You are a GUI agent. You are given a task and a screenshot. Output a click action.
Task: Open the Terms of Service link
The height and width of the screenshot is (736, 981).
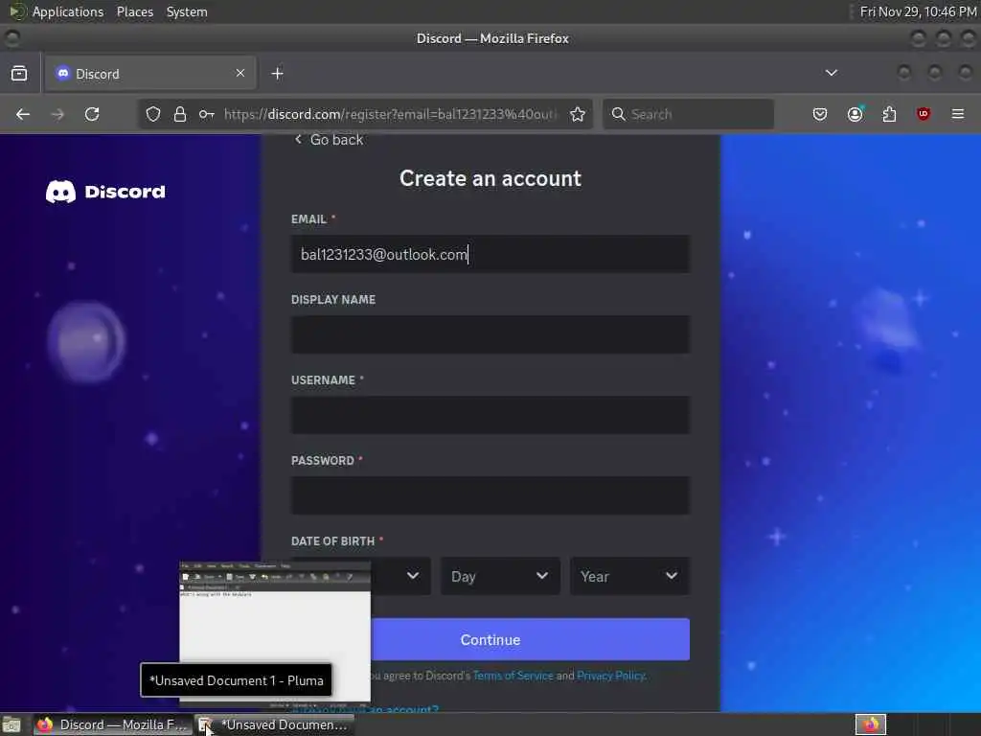tap(513, 676)
